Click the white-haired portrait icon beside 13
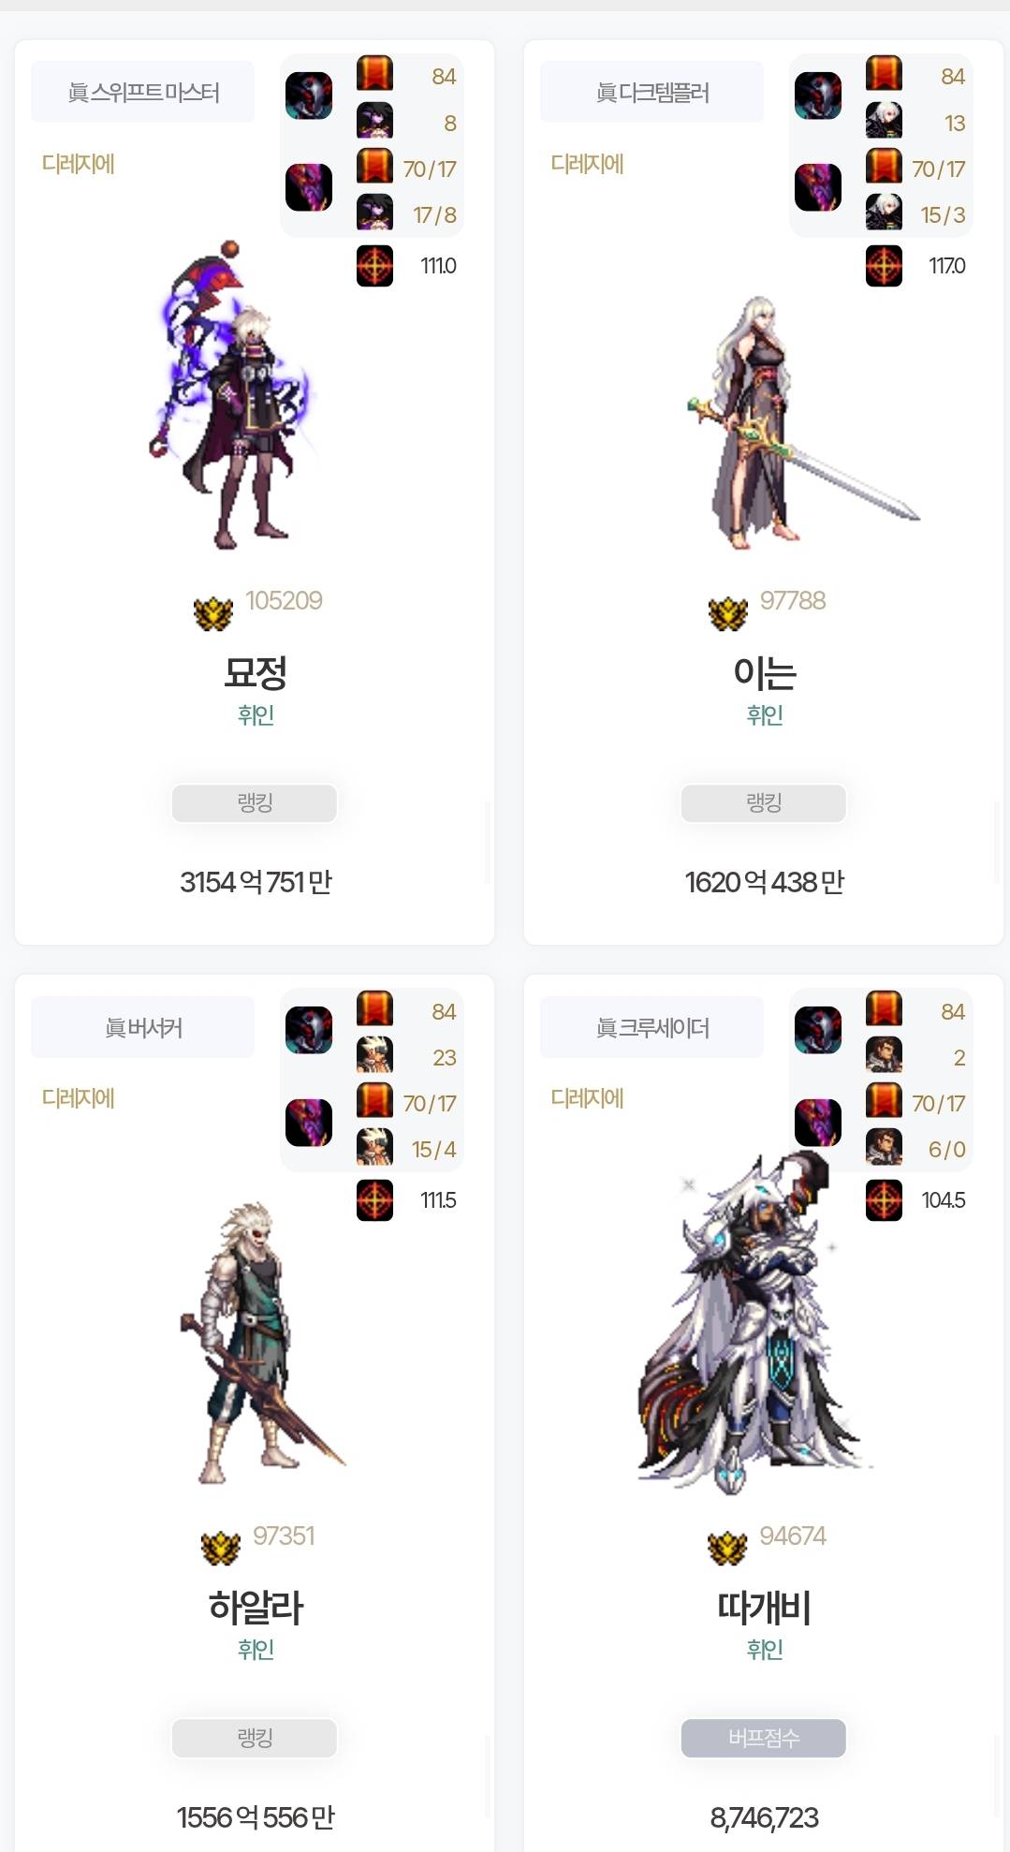 (x=884, y=120)
